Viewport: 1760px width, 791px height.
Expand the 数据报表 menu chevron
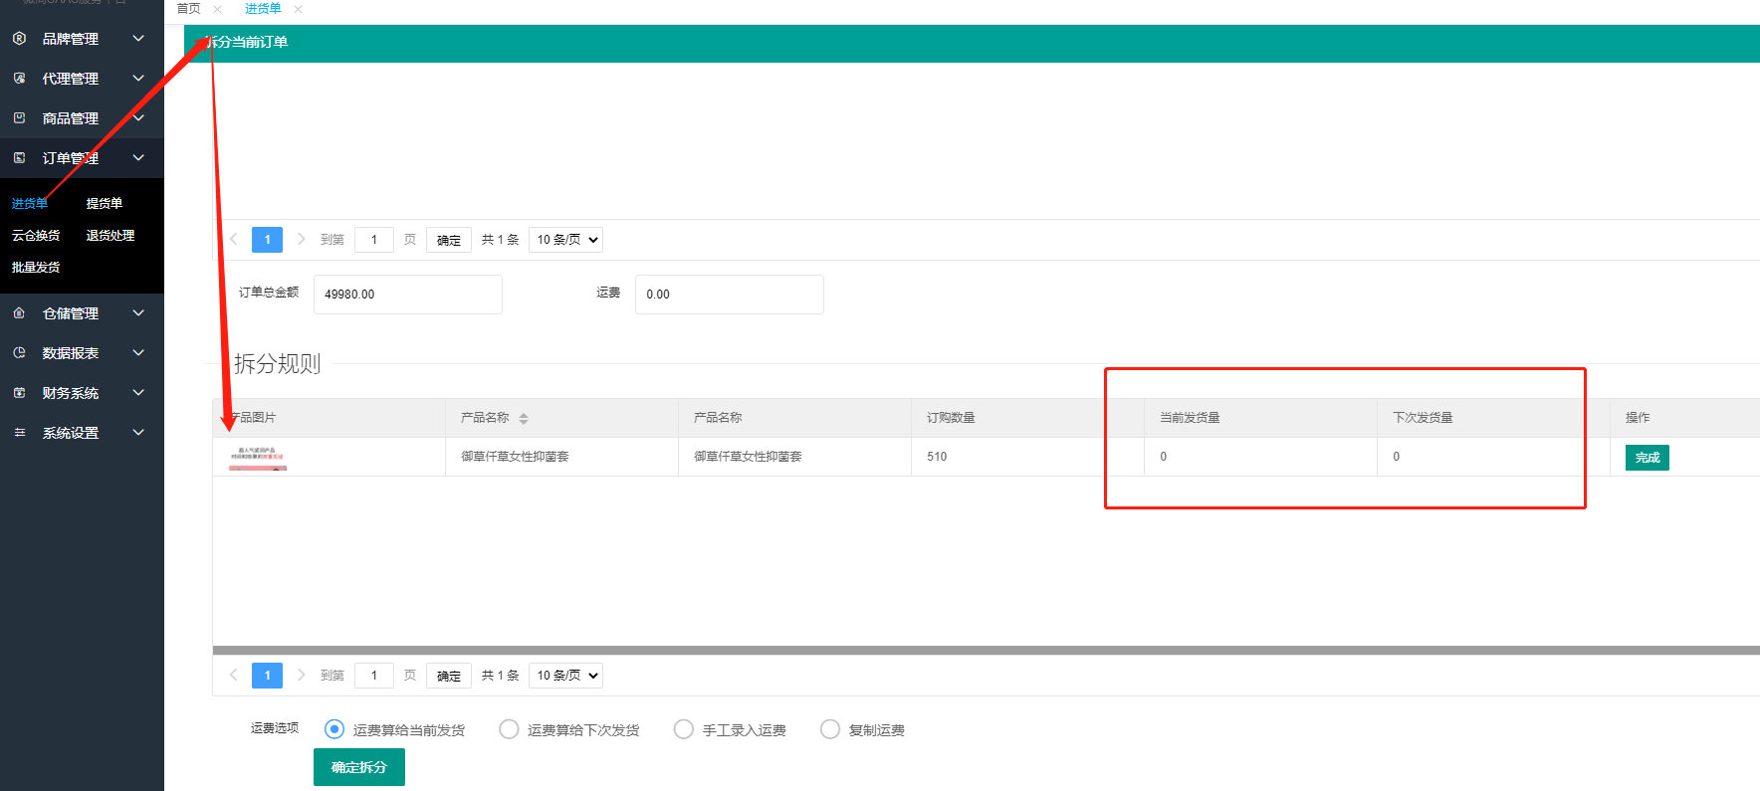click(x=138, y=352)
